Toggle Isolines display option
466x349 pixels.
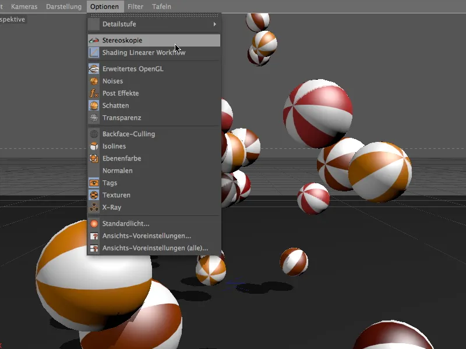[154, 146]
